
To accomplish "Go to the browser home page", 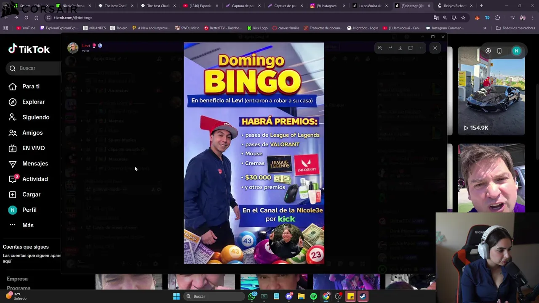I will click(36, 18).
